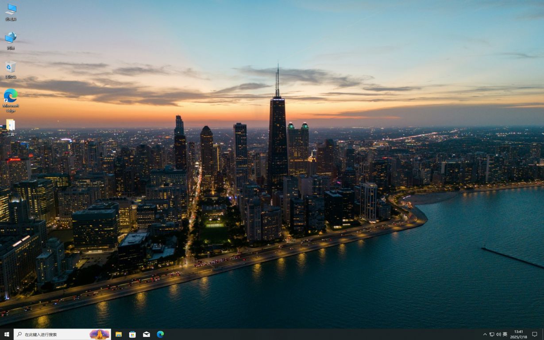Open the Action Center notification icon

pyautogui.click(x=535, y=334)
